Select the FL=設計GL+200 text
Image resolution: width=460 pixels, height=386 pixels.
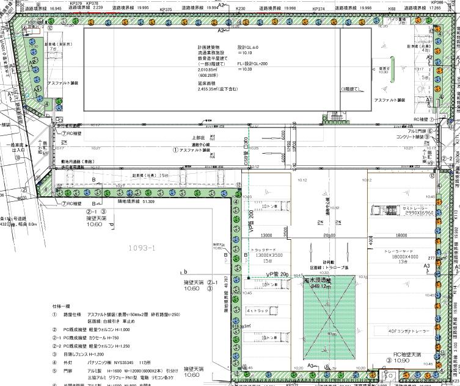click(x=252, y=63)
